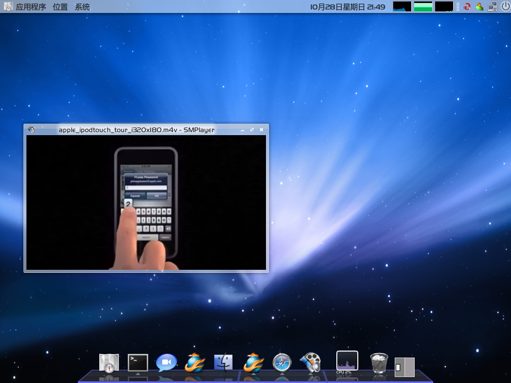Click the menu logo icon beside 应用程序
This screenshot has height=383, width=511.
tap(8, 6)
